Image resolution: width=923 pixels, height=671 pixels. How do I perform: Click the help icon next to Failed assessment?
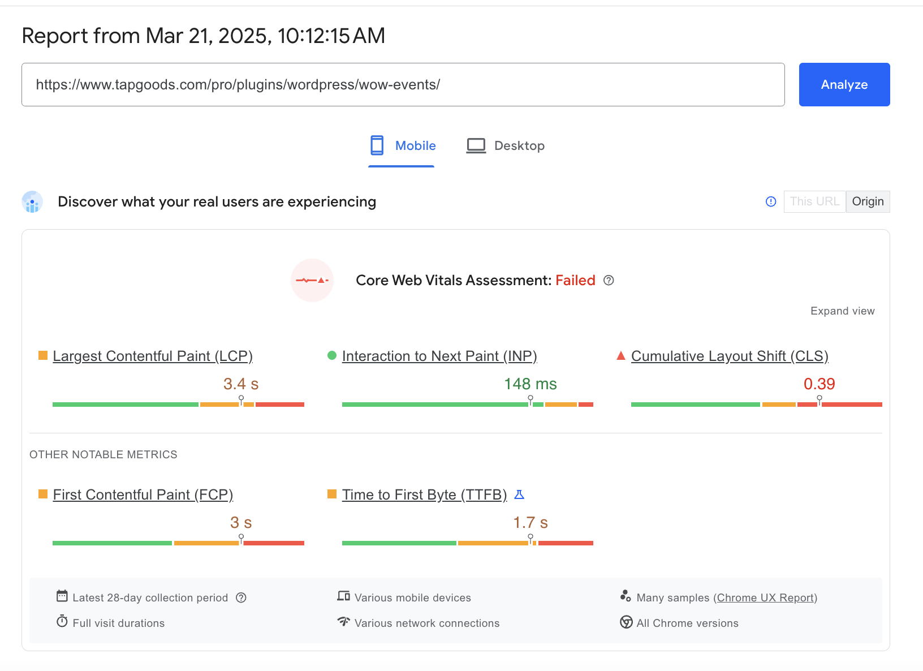[609, 281]
